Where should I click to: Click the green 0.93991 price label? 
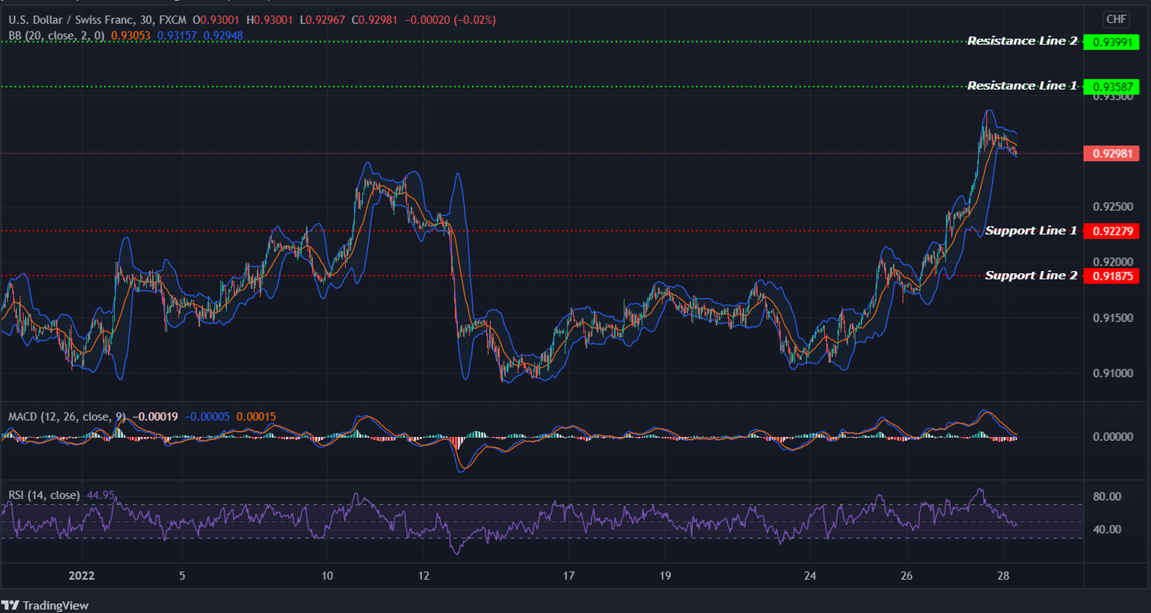click(1113, 41)
